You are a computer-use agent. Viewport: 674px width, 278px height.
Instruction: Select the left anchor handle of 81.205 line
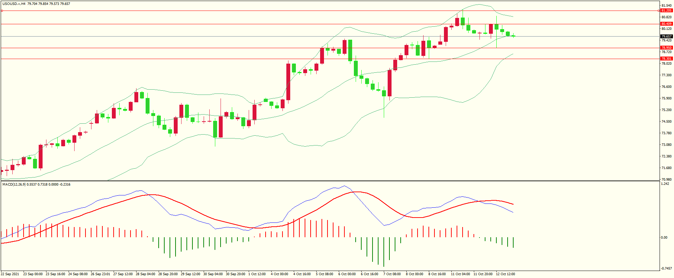tap(2, 11)
